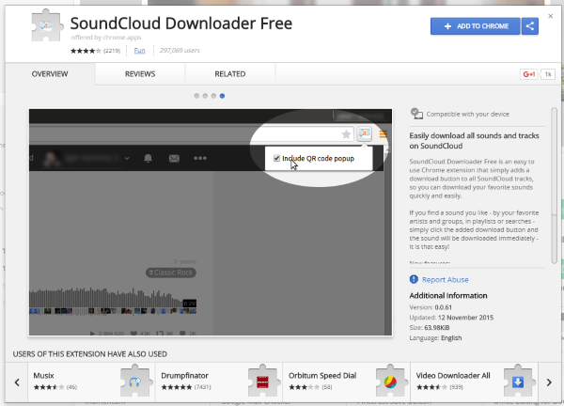Switch to the Overview tab

click(x=50, y=74)
